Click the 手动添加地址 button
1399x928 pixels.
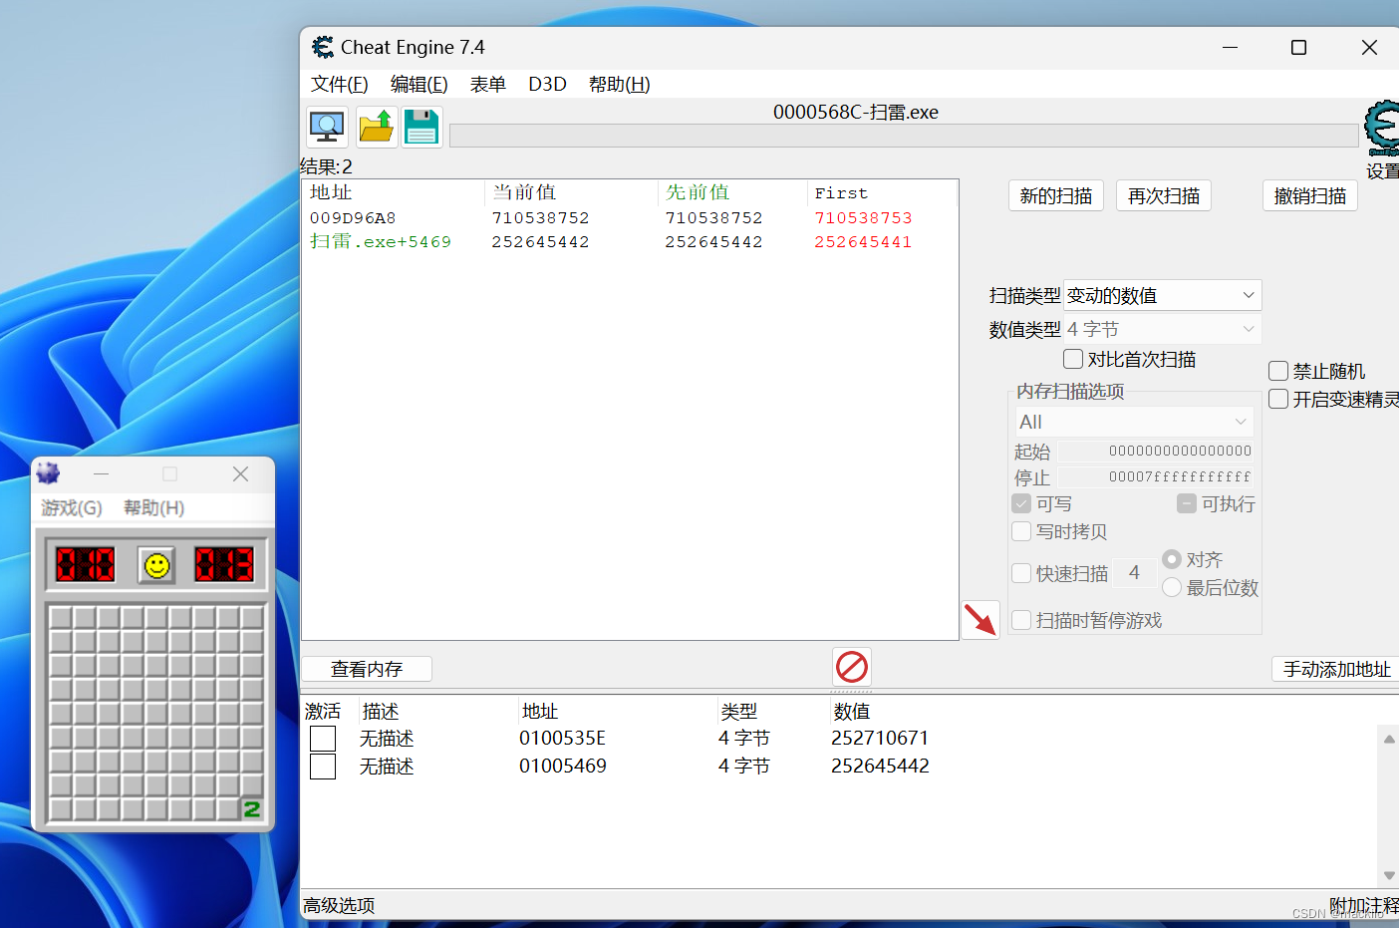tap(1336, 669)
